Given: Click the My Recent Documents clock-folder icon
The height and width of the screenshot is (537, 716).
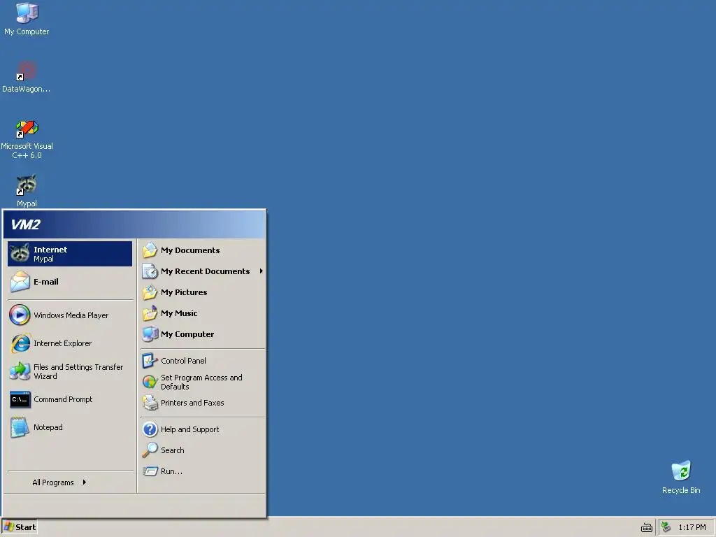Looking at the screenshot, I should pyautogui.click(x=150, y=271).
